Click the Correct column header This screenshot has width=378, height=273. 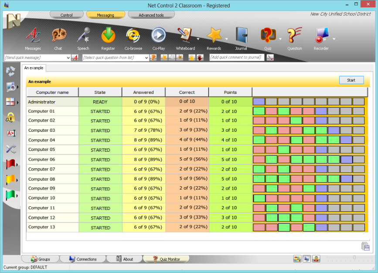coord(187,92)
